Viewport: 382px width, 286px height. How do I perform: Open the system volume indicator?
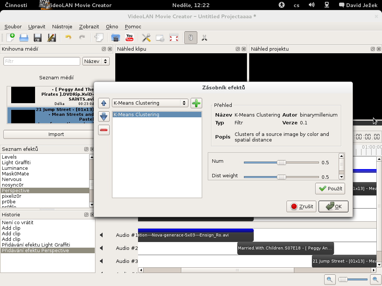[311, 5]
